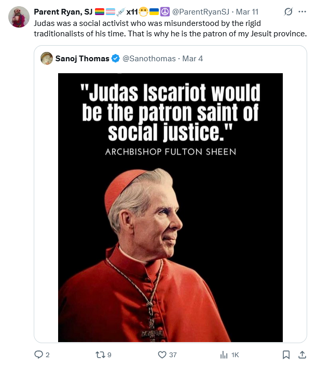Click the 37 likes count

(173, 355)
